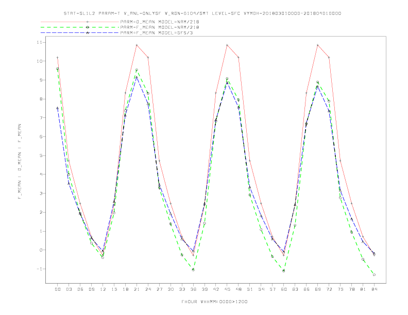Screen dimensions: 408x315
Task: Click x-axis tick label 30
Action: click(171, 289)
